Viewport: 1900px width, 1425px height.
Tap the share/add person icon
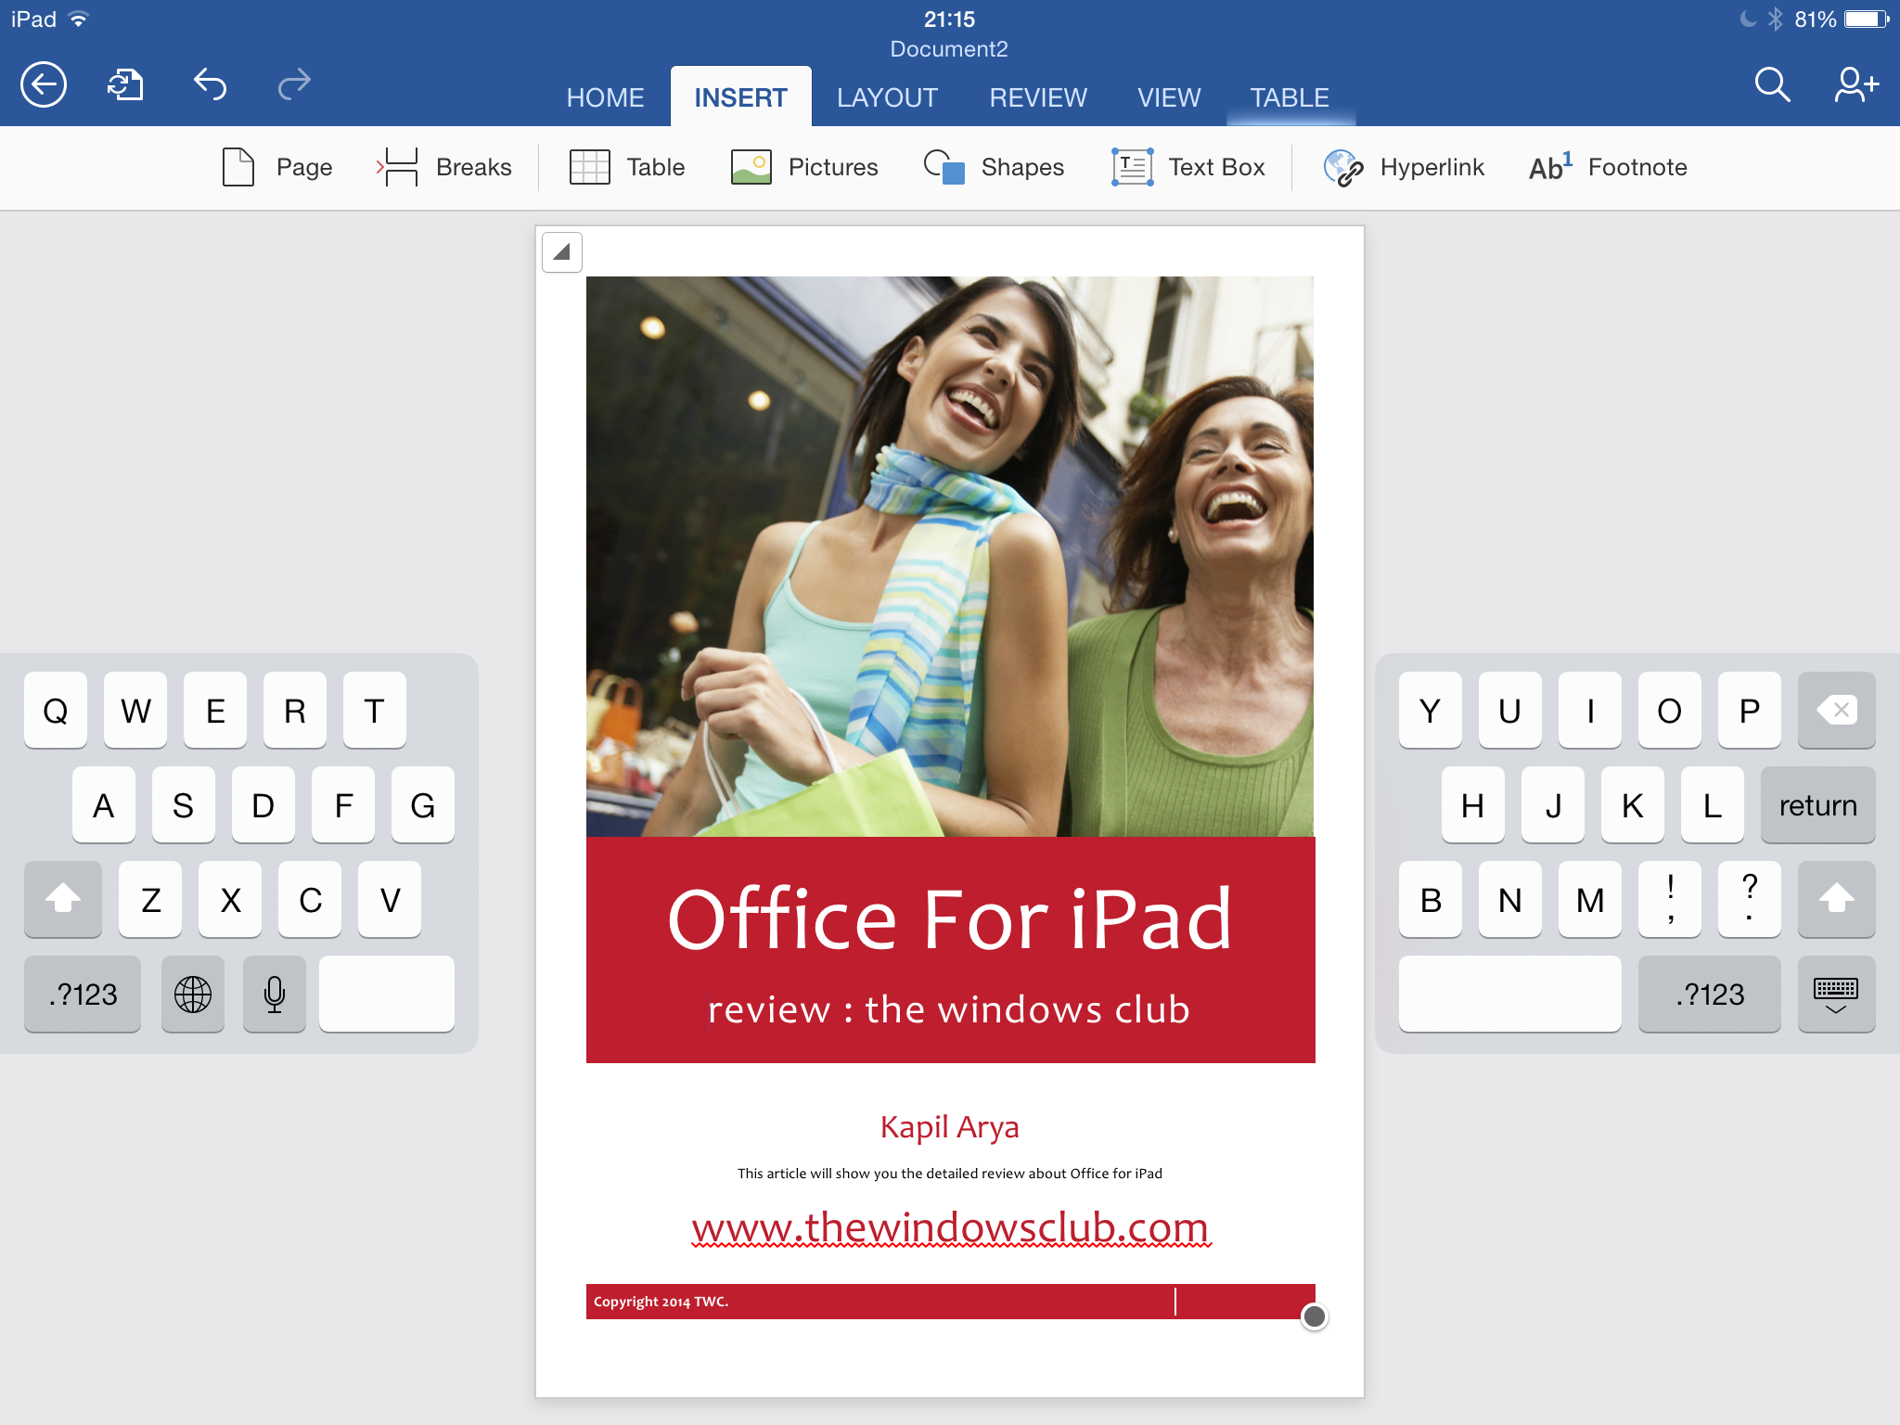(1855, 85)
